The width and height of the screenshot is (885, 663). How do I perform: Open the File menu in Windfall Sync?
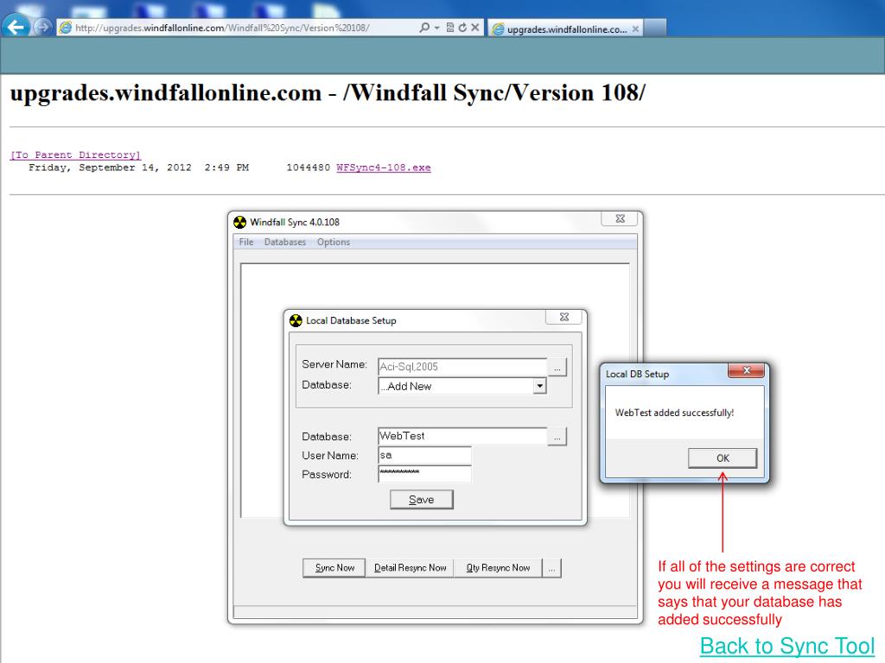246,242
